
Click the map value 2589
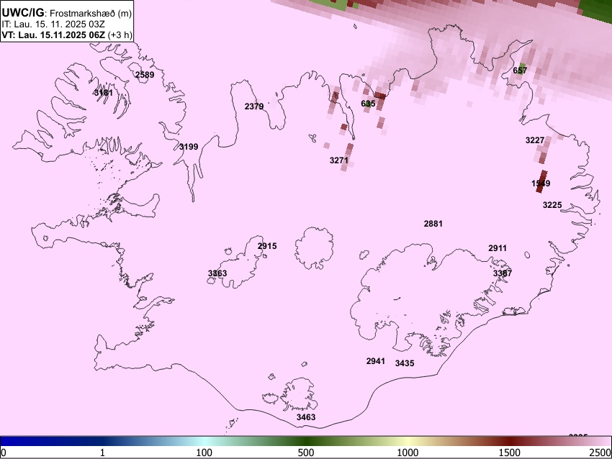pos(145,75)
